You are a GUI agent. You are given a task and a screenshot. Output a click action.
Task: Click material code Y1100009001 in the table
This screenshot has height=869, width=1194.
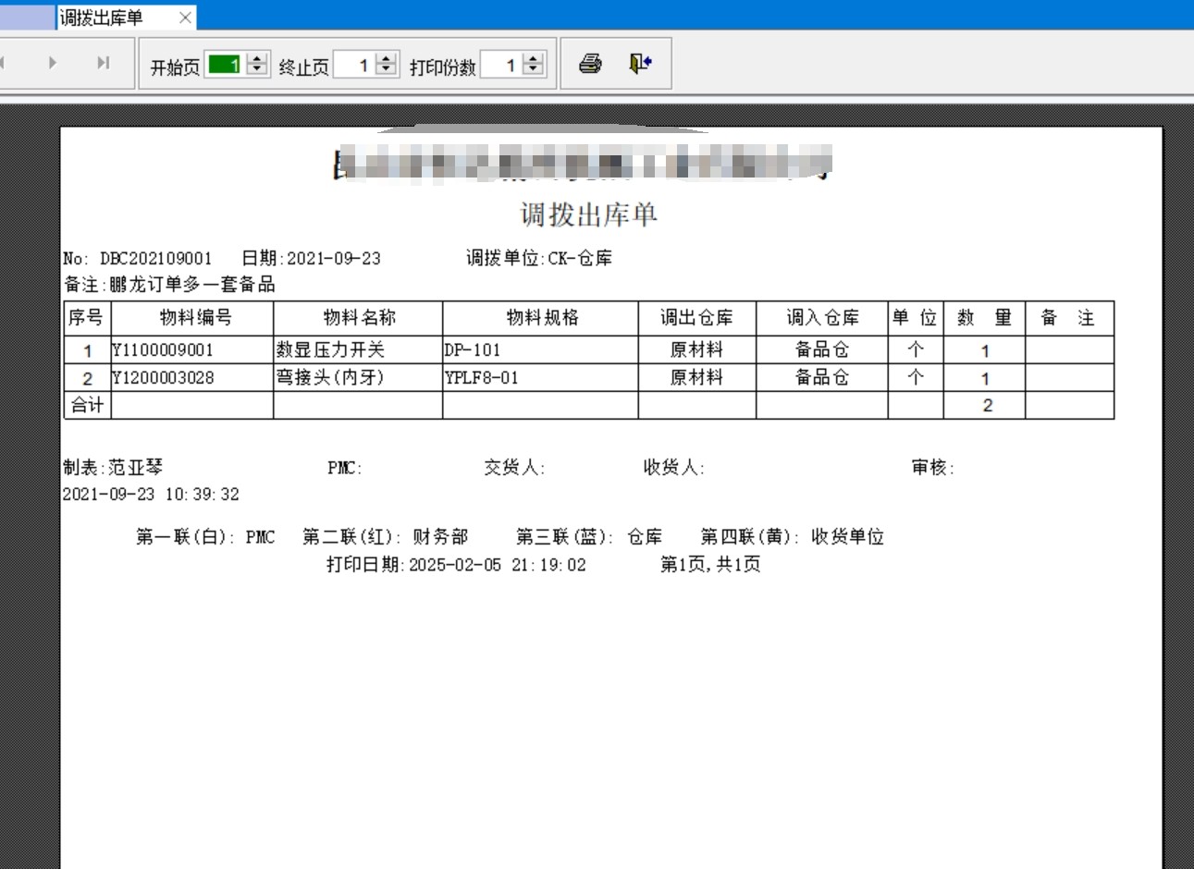pos(164,350)
